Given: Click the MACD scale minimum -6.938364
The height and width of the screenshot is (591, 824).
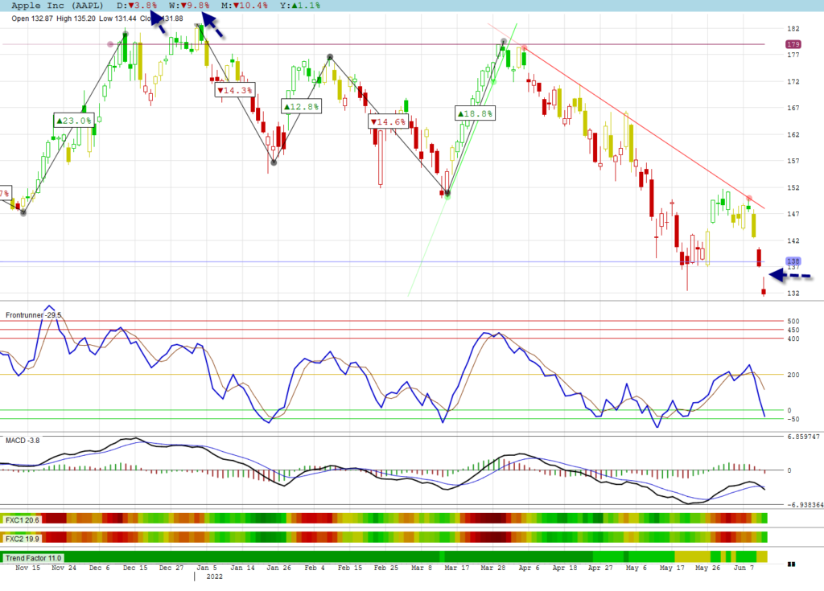Looking at the screenshot, I should tap(805, 505).
